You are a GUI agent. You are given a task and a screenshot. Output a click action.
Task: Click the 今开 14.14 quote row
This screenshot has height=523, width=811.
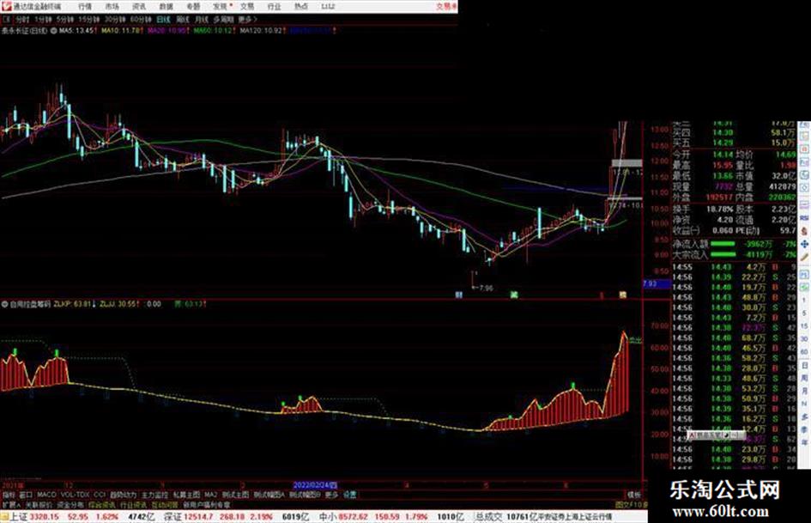point(702,155)
